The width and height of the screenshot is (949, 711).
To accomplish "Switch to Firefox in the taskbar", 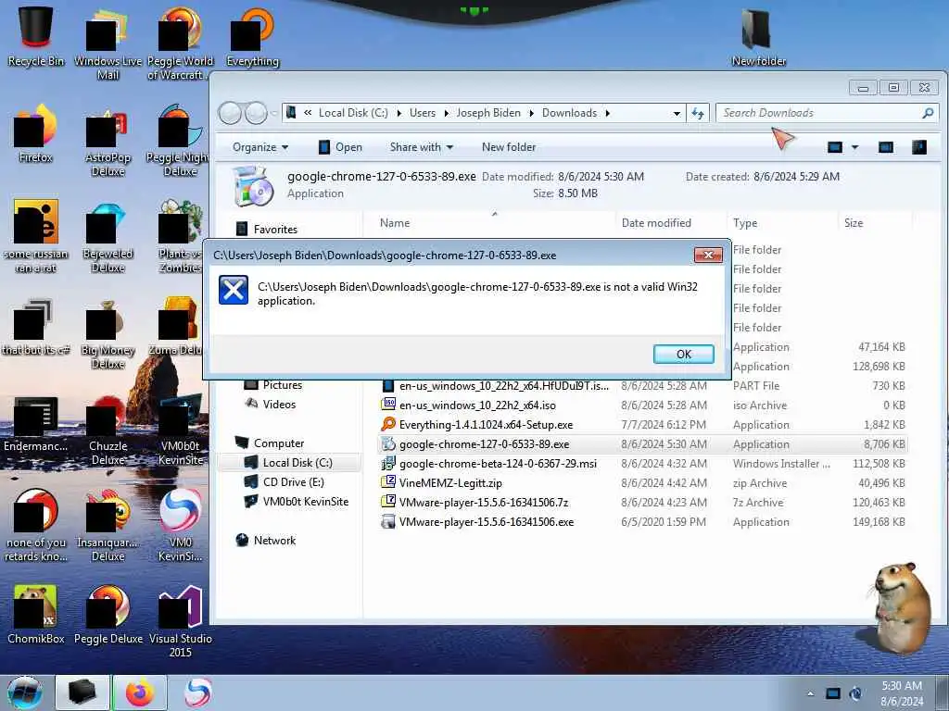I will click(x=140, y=692).
